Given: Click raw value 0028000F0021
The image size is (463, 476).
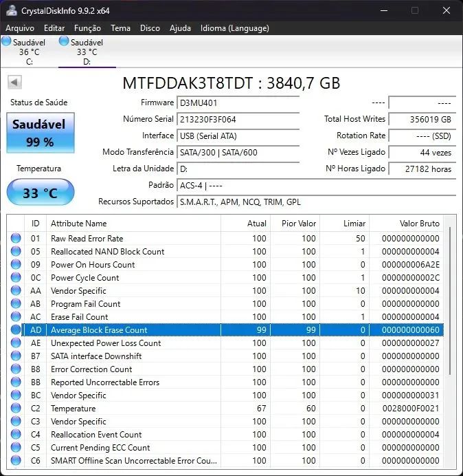Looking at the screenshot, I should (411, 409).
